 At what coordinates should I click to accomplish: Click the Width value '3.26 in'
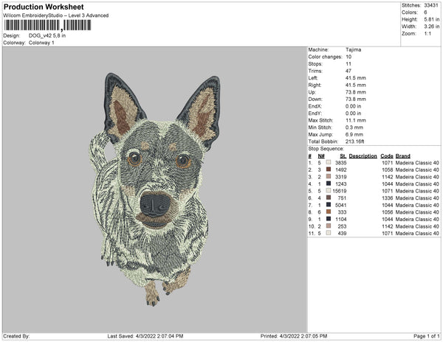(x=432, y=27)
